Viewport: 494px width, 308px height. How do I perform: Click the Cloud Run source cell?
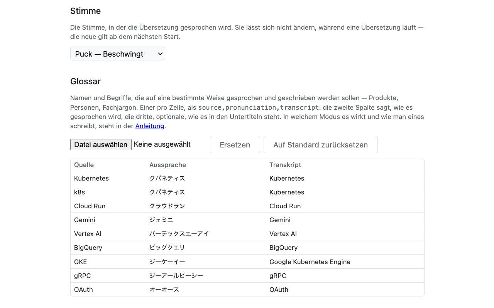click(x=108, y=206)
